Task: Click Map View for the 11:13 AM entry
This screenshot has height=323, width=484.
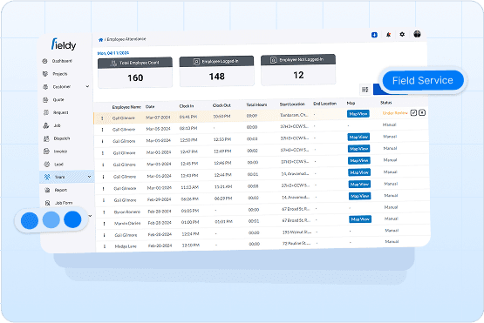Action: [359, 185]
